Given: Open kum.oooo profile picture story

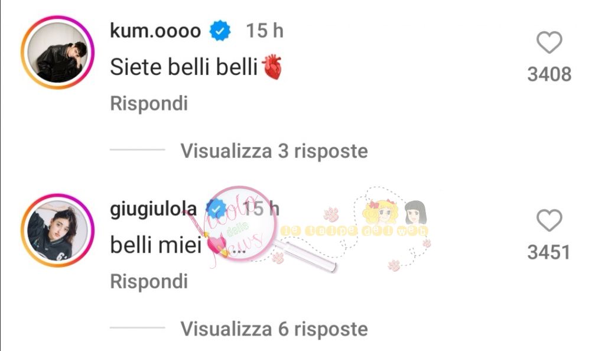Looking at the screenshot, I should point(58,53).
